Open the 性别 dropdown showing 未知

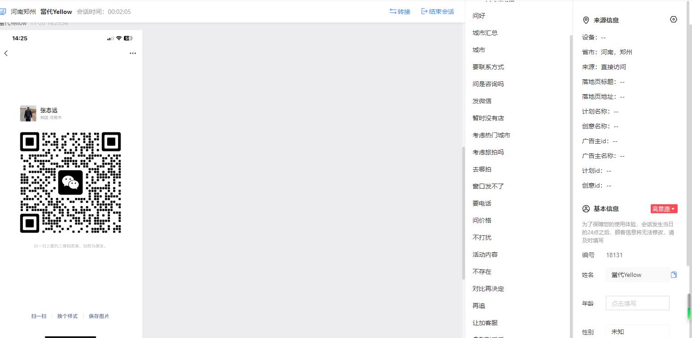pos(637,332)
